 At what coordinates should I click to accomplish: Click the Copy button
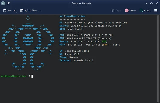point(116,10)
